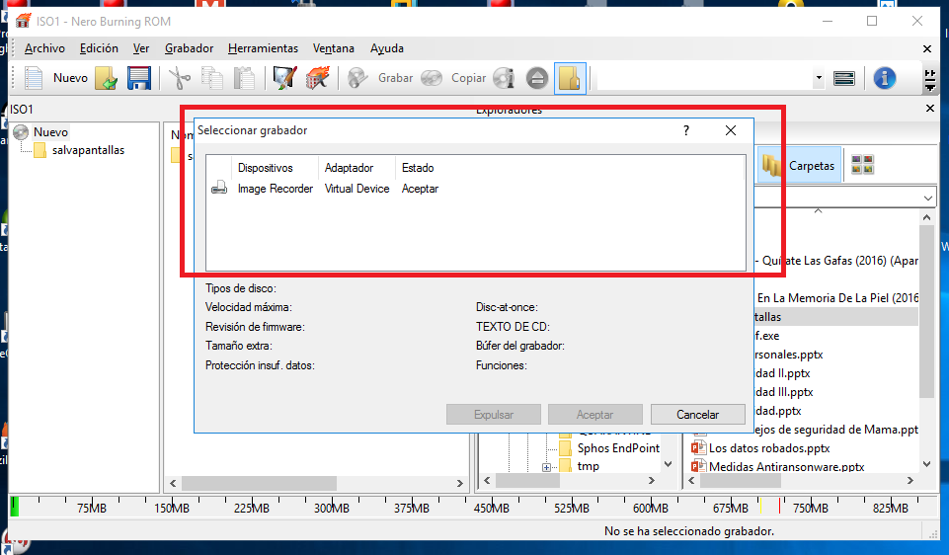Click the Nero Express burning building icon

click(x=317, y=78)
